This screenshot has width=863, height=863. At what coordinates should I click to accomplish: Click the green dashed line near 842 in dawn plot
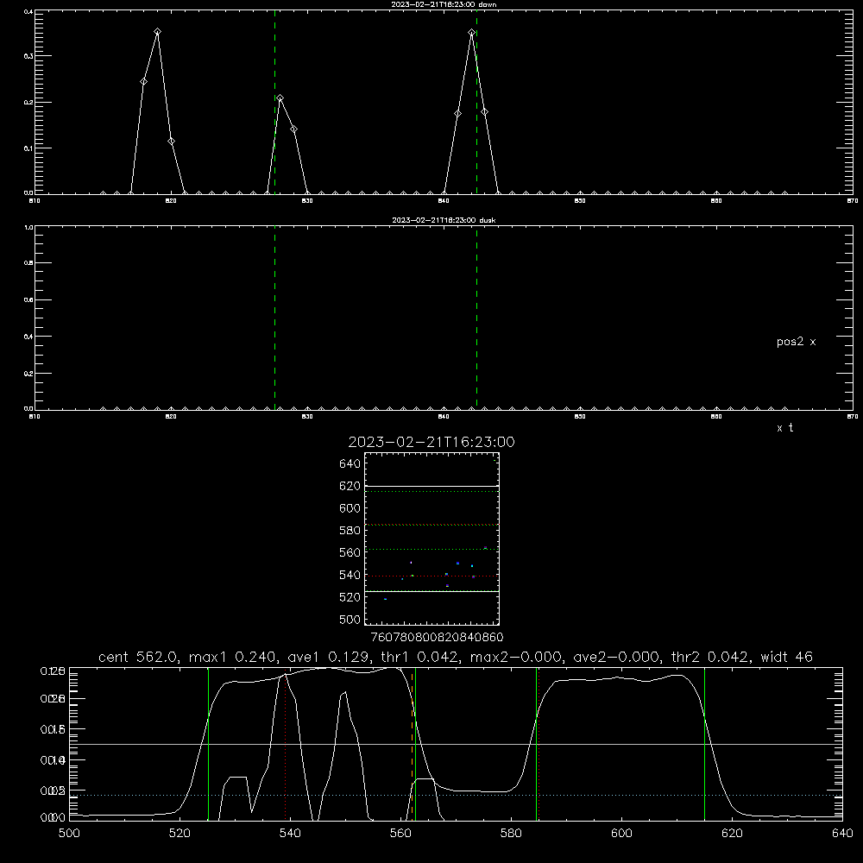coord(476,104)
